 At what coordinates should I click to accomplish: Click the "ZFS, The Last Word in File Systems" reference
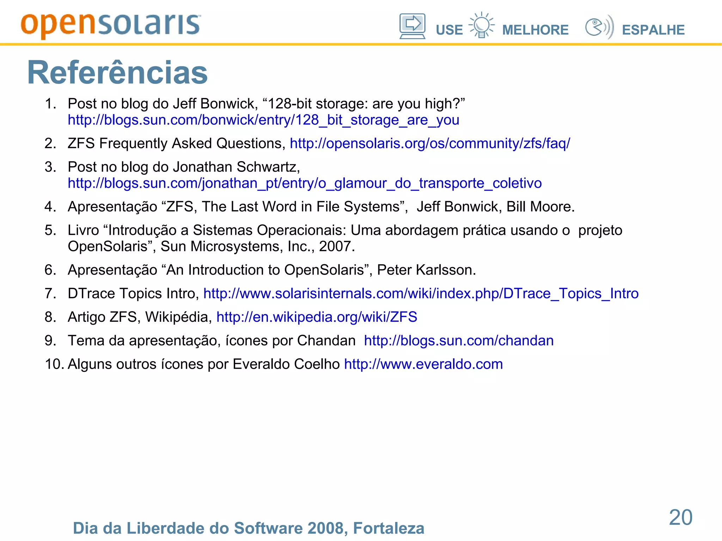[321, 207]
